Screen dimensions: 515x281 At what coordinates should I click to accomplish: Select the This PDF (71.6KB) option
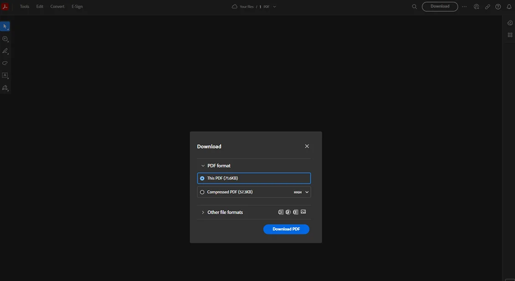click(x=254, y=178)
